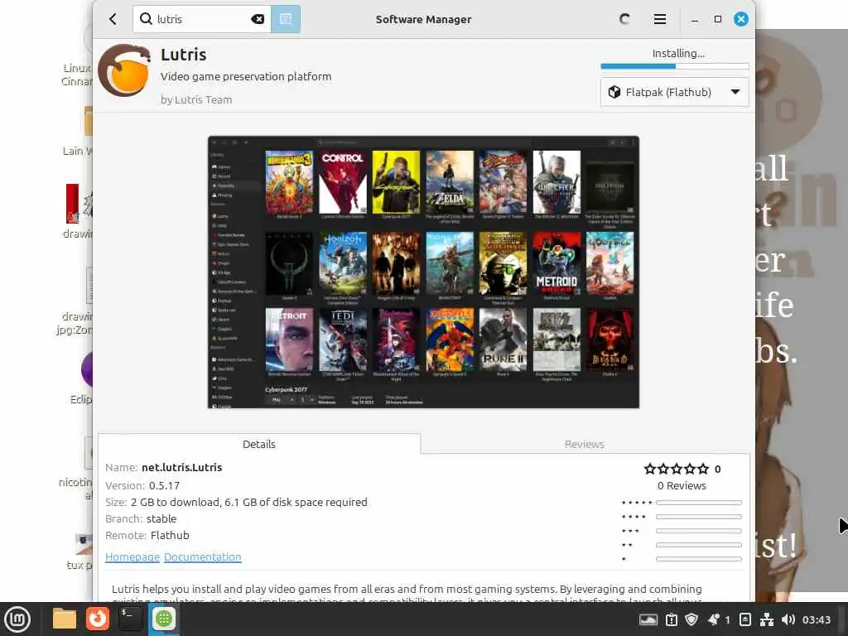Open the Files folder in taskbar
This screenshot has height=636, width=848.
(x=65, y=619)
